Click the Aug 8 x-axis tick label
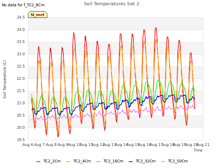This screenshot has width=224, height=168. coord(51,145)
